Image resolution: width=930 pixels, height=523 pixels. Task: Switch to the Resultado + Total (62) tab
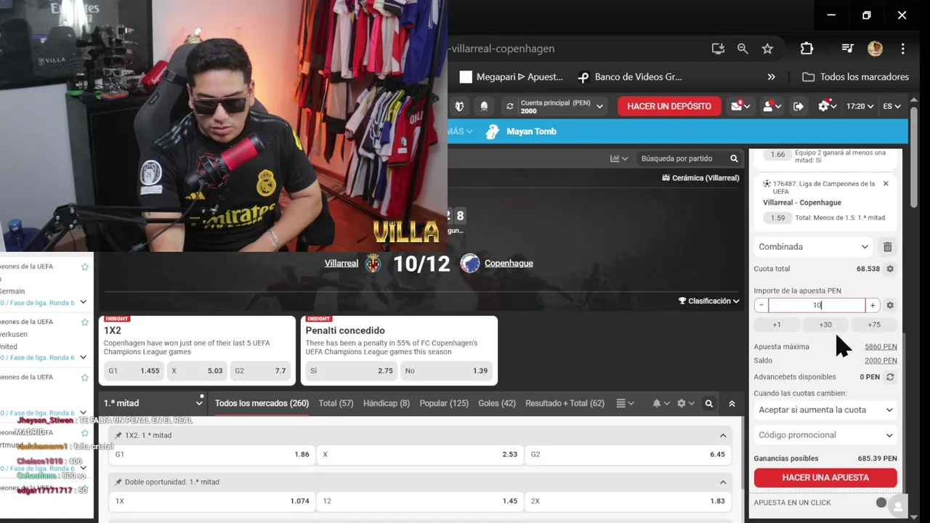[565, 403]
